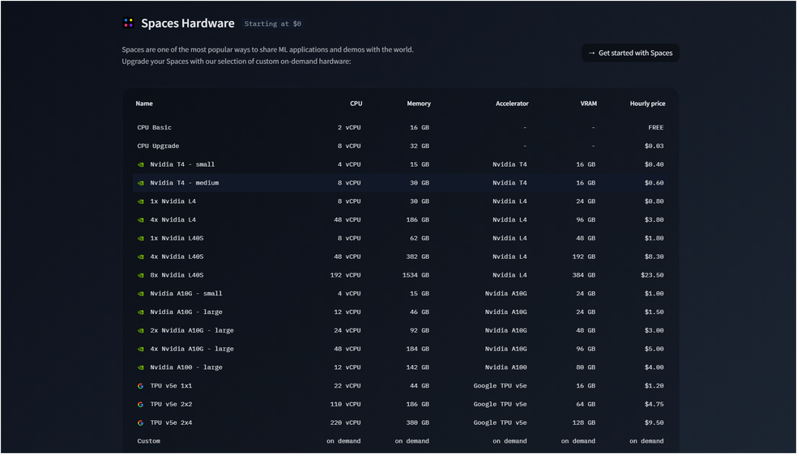Viewport: 797px width, 454px height.
Task: Click the FREE price for CPU Basic
Action: 656,128
